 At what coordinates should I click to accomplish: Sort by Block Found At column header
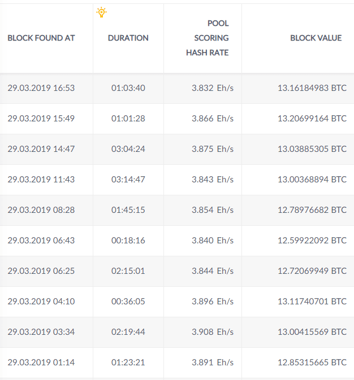41,38
